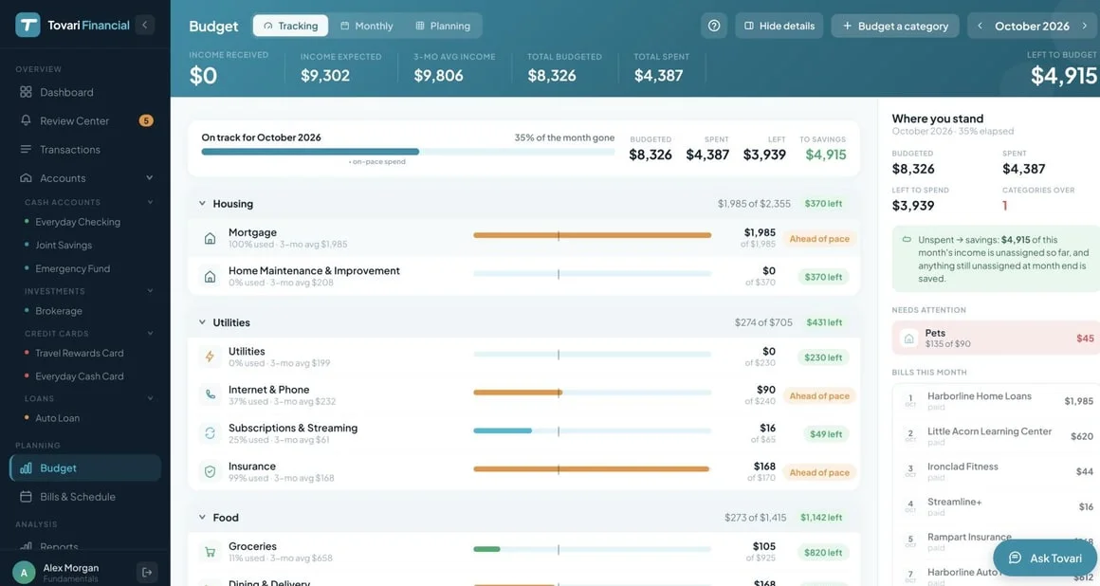
Task: Click Budget a category button
Action: click(895, 26)
